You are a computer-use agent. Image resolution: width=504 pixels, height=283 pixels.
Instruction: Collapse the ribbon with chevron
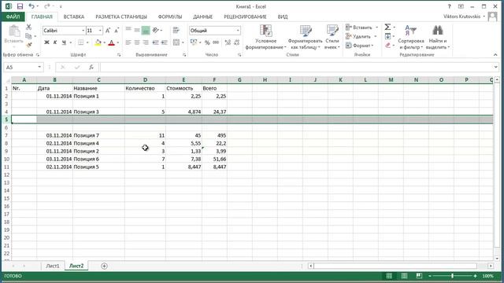(x=495, y=55)
